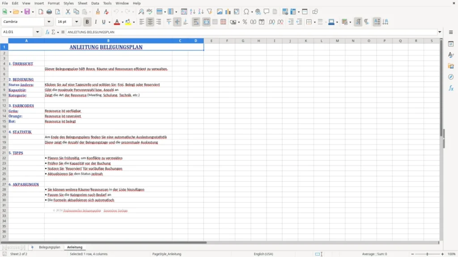The height and width of the screenshot is (257, 458).
Task: Toggle Align Left
Action: (x=142, y=22)
